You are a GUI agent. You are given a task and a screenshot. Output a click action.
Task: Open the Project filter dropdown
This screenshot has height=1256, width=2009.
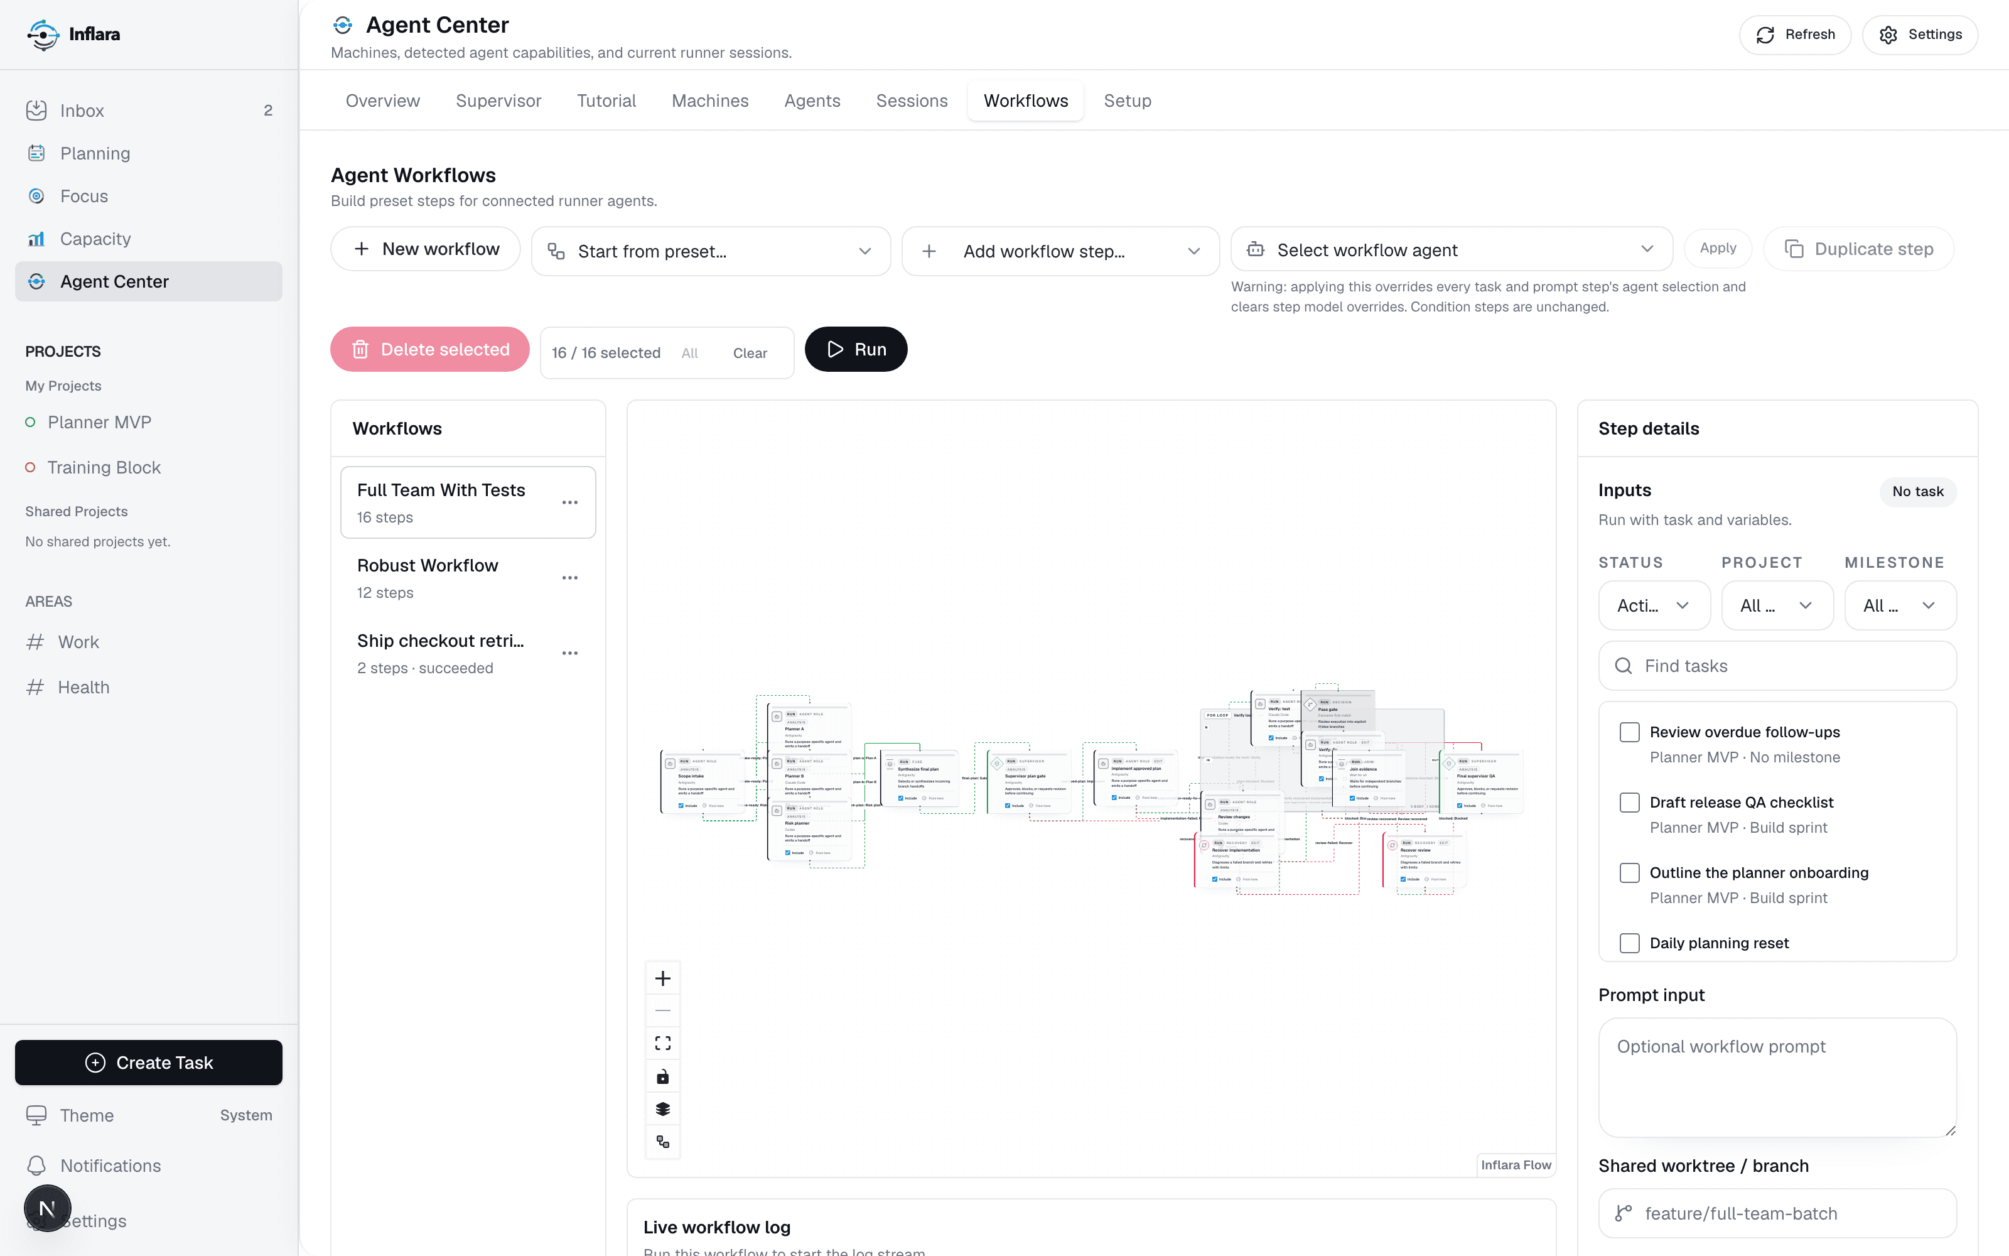(x=1777, y=605)
